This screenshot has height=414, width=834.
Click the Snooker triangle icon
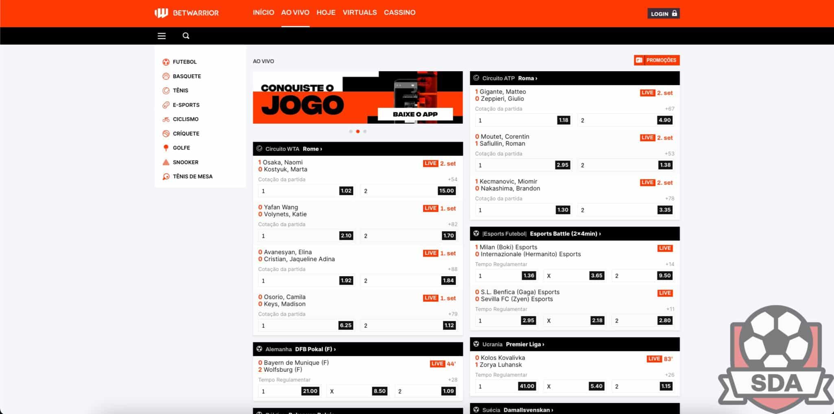coord(166,162)
